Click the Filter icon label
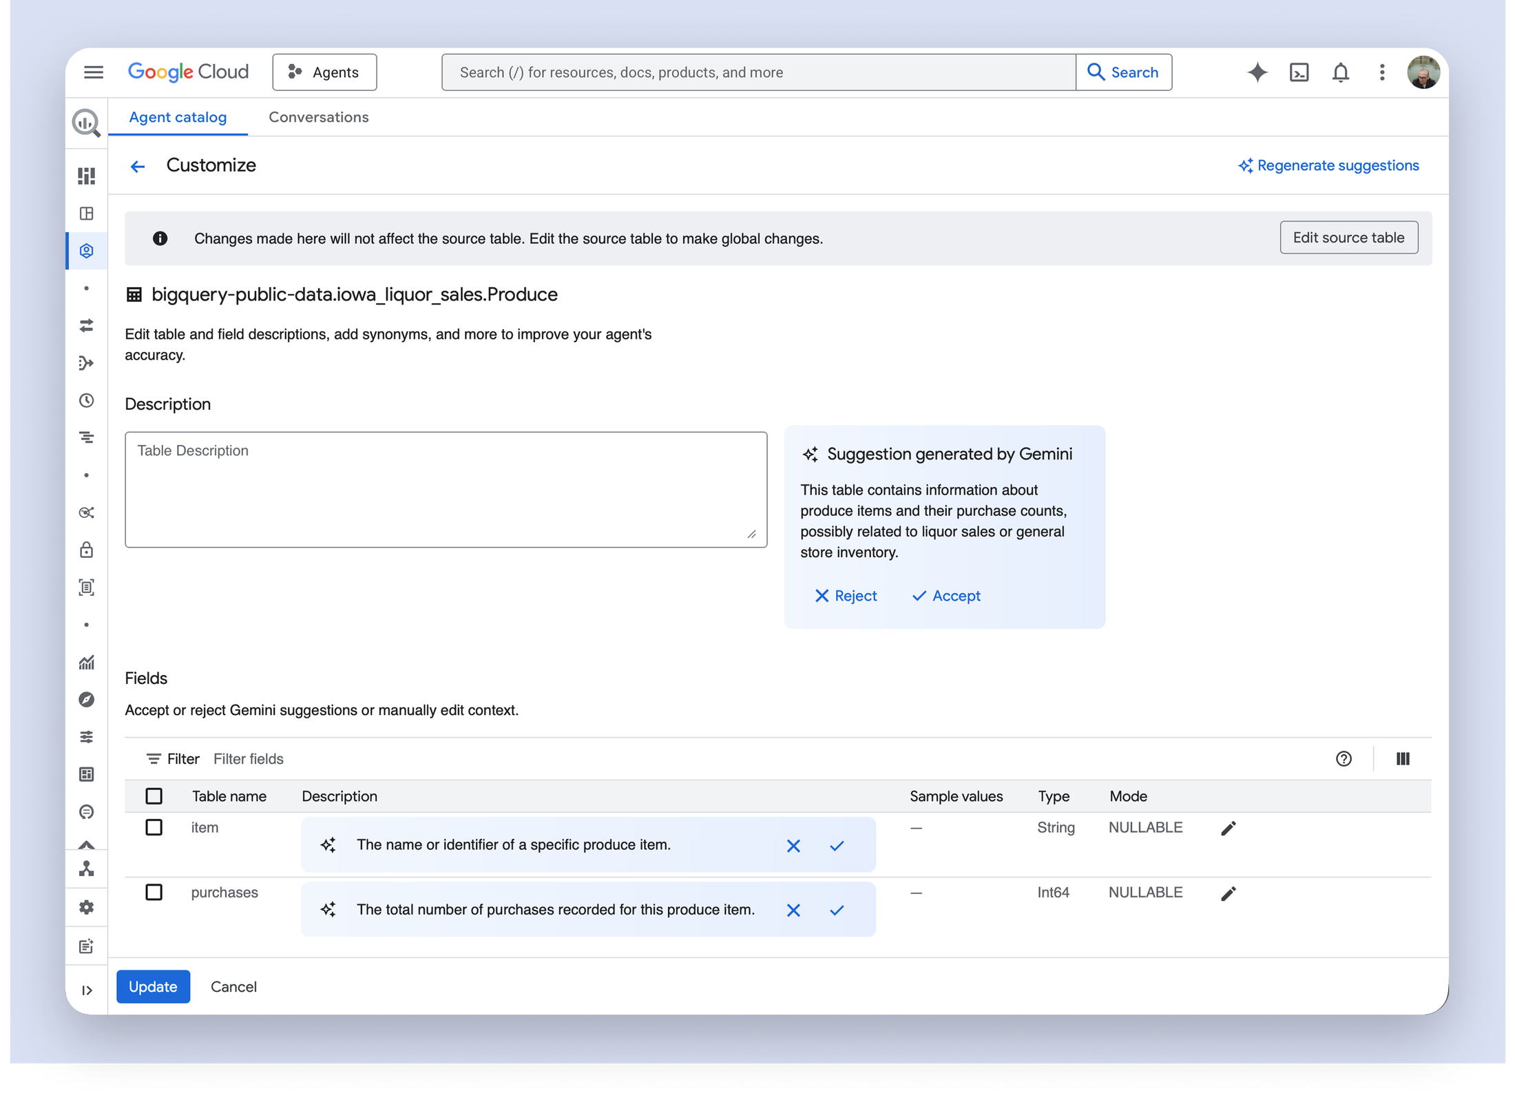Screen dimensions: 1515x1102 [173, 759]
